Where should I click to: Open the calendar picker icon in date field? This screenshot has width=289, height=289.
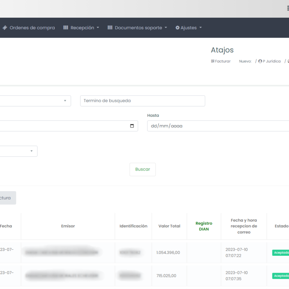(x=132, y=126)
